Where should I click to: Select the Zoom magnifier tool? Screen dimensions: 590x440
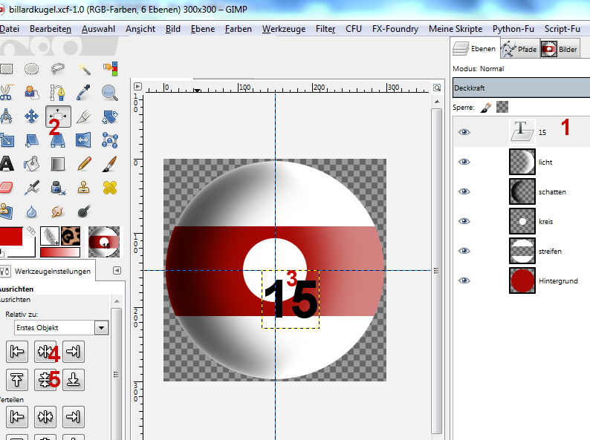pos(109,93)
